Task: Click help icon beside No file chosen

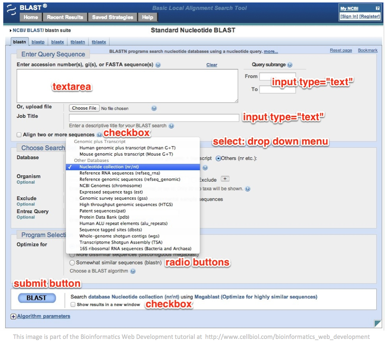Action: click(154, 108)
